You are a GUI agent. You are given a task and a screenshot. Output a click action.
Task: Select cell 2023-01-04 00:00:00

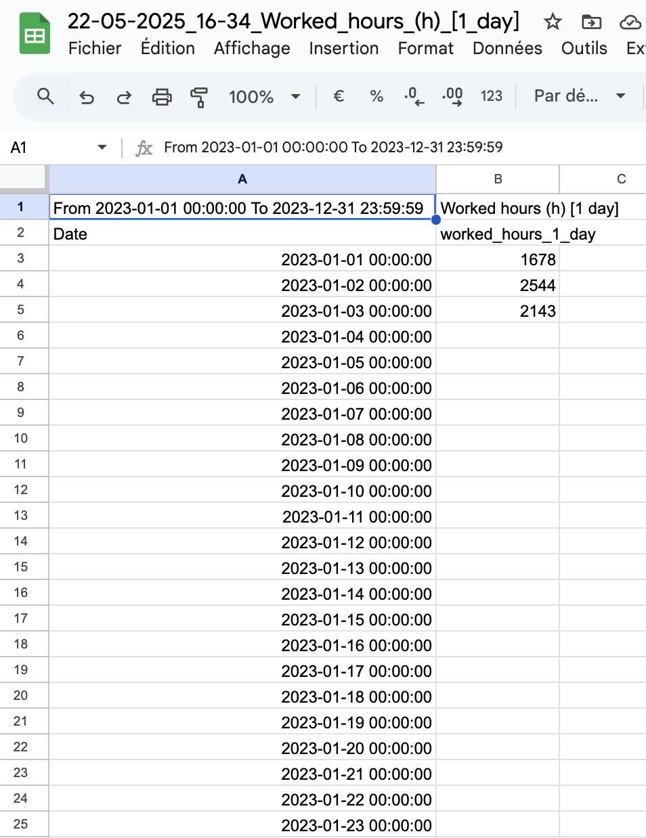[x=242, y=336]
